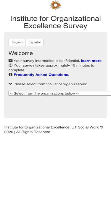Click the Institute for Organizational Excellence Survey title
Image resolution: width=111 pixels, height=197 pixels.
(56, 22)
